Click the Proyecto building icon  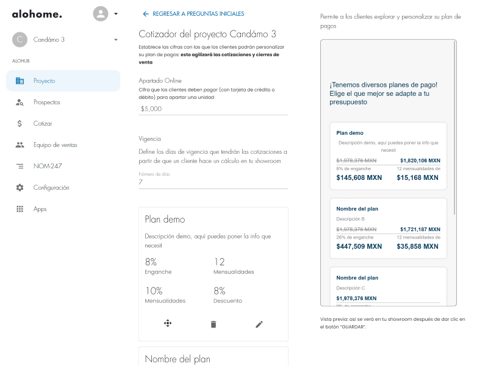coord(20,81)
